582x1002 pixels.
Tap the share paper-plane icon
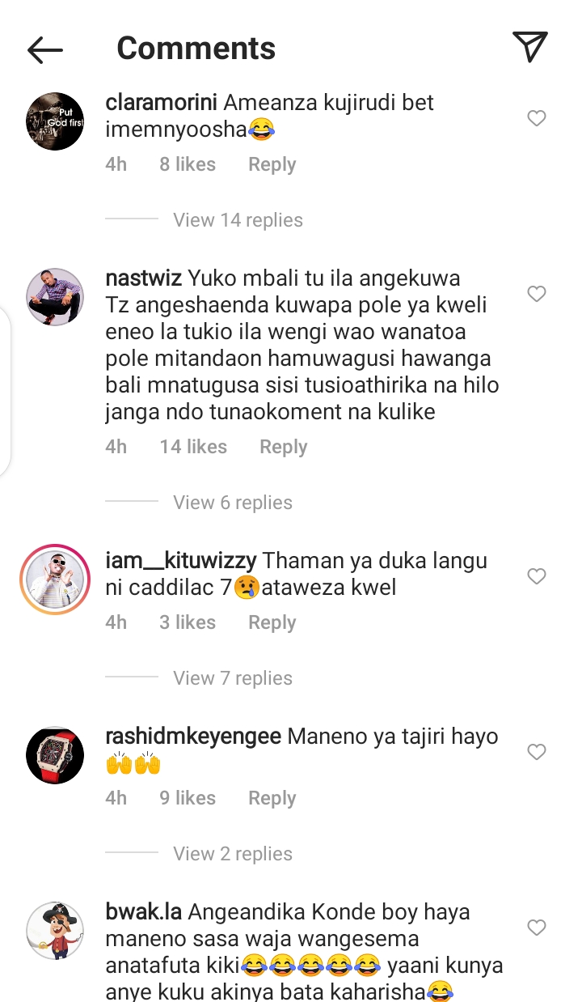[x=530, y=47]
